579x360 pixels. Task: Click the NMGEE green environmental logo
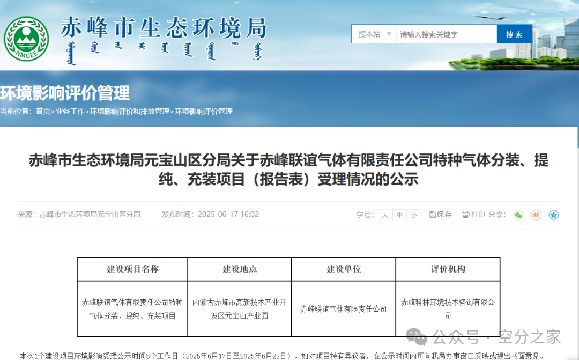26,39
